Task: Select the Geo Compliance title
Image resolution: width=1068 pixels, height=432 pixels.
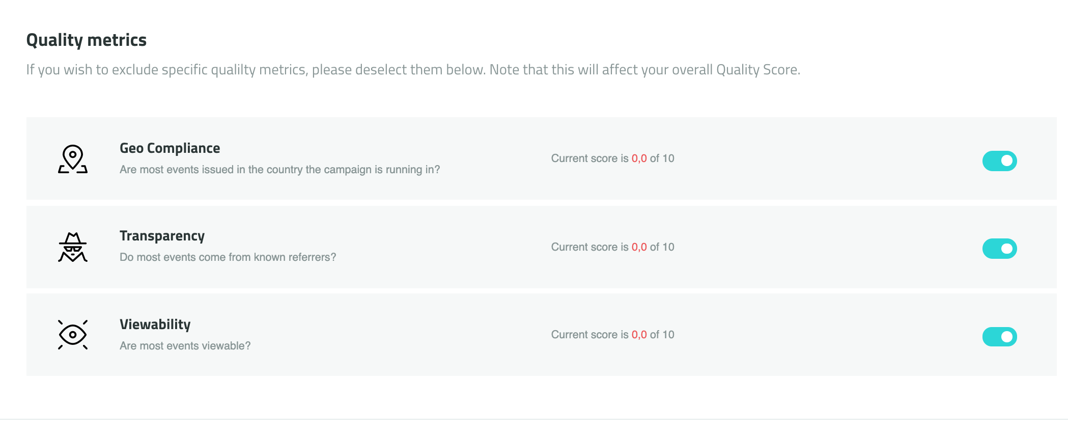Action: (170, 148)
